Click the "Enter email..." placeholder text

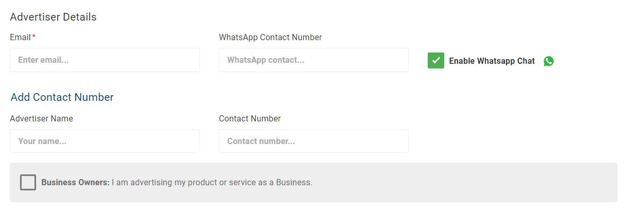point(43,60)
